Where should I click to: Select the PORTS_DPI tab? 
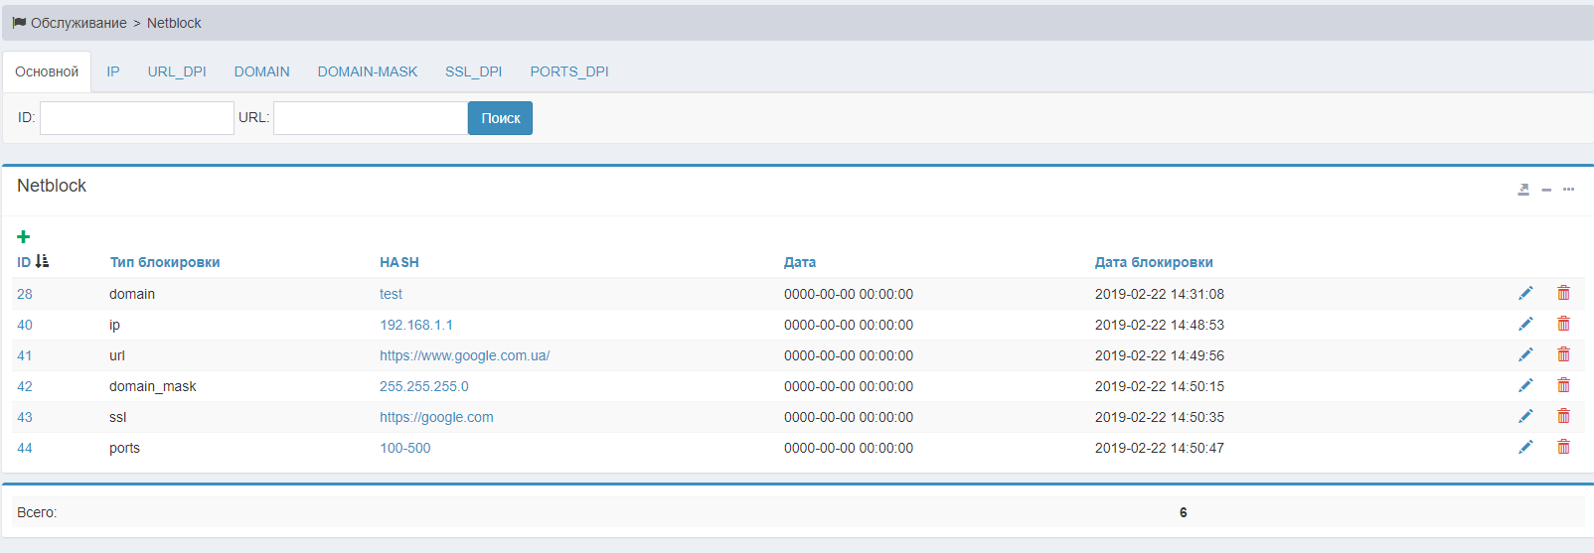[x=568, y=71]
